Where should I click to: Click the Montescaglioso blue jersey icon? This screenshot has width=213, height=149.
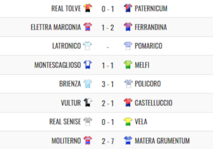(88, 65)
